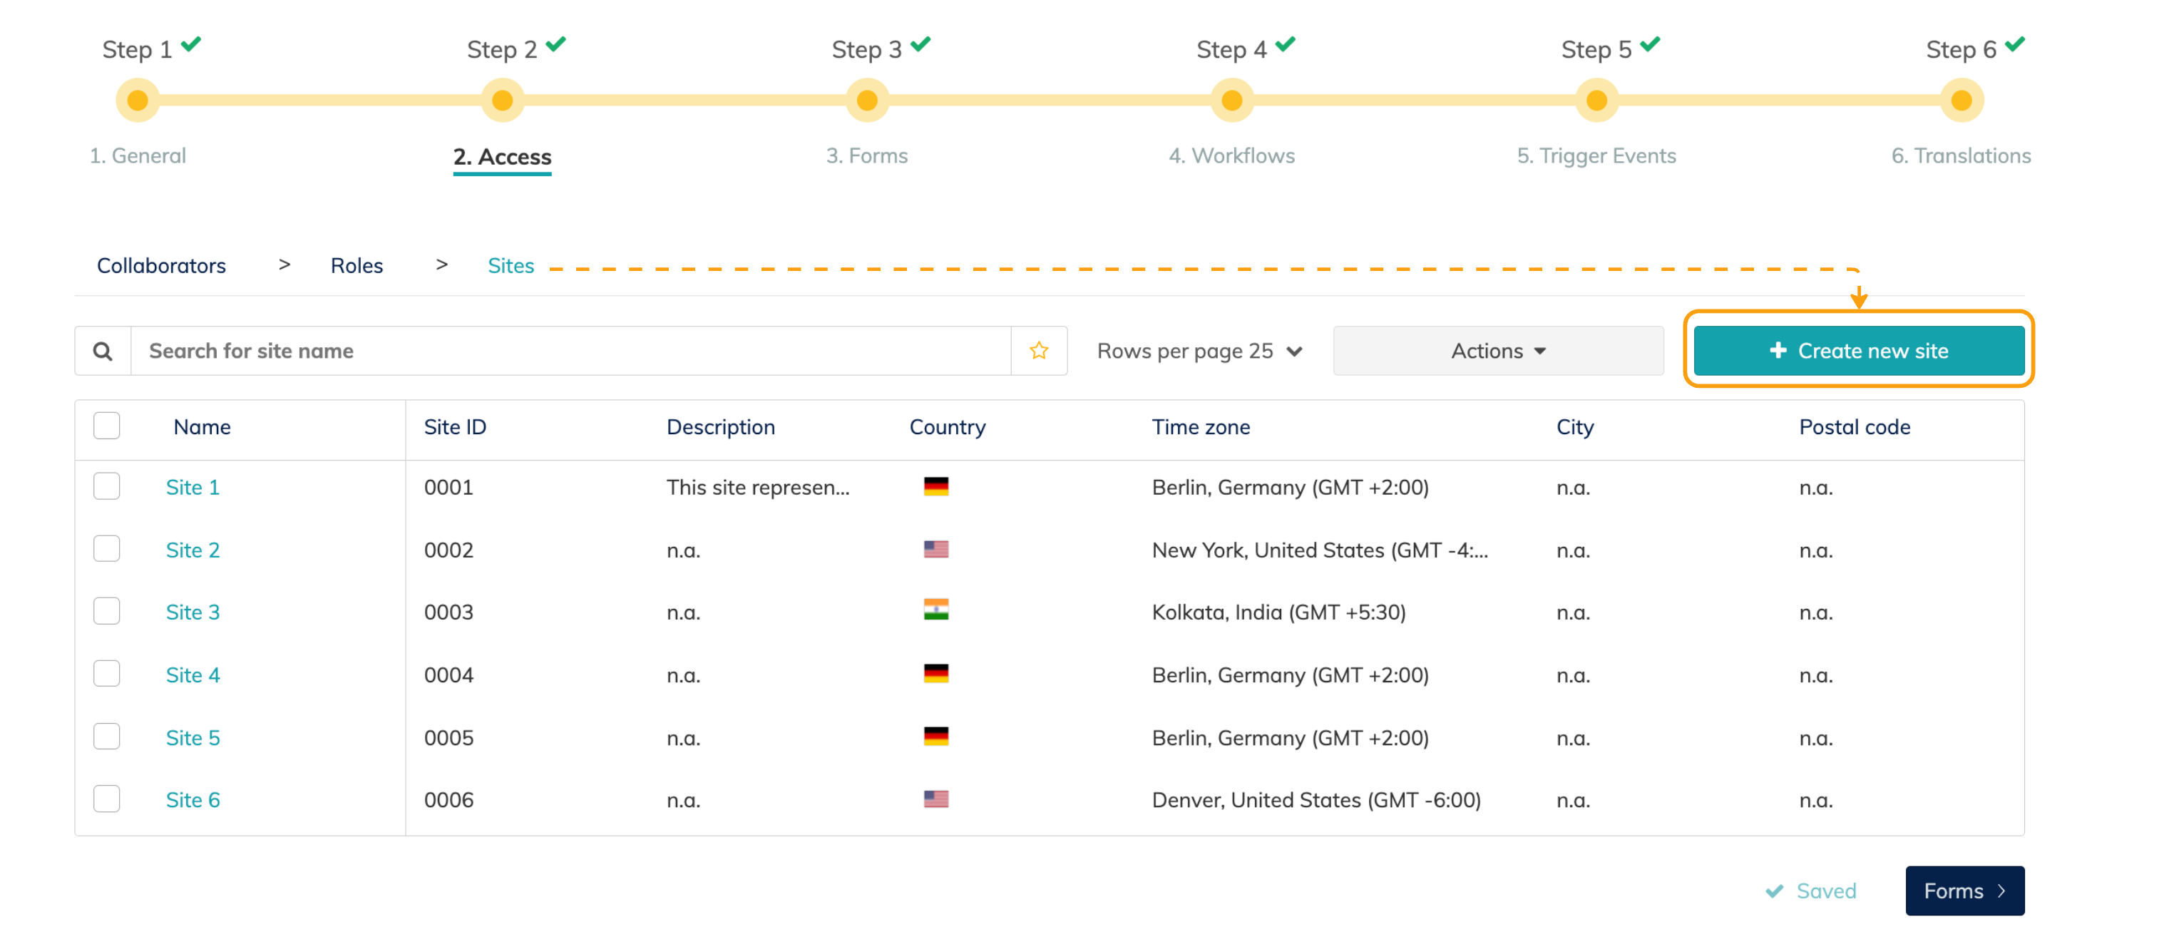Open the Site 2 link
Viewport: 2164px width, 939px height.
click(x=193, y=550)
